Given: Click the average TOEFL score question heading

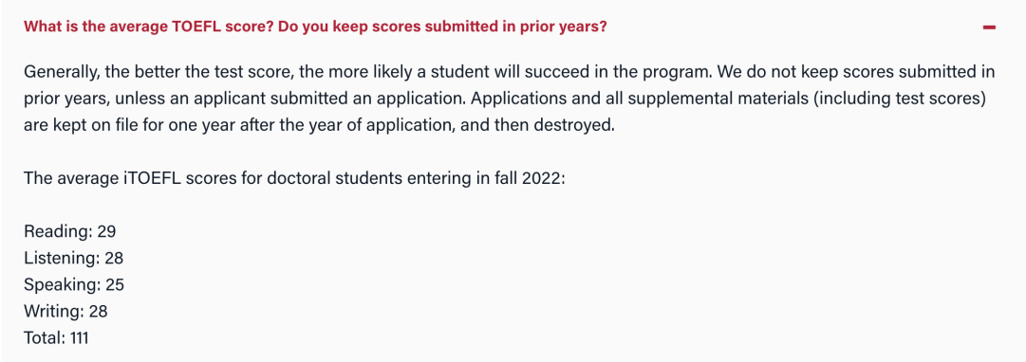Looking at the screenshot, I should click(315, 27).
